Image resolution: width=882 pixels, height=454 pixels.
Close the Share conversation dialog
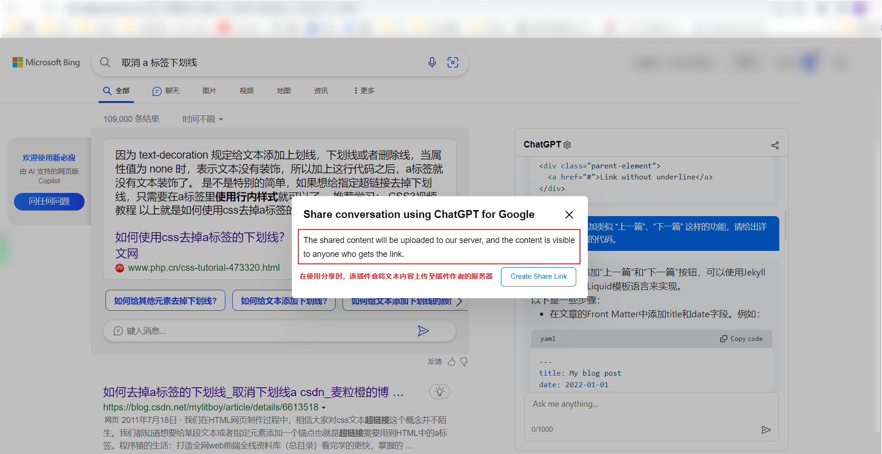pyautogui.click(x=569, y=215)
